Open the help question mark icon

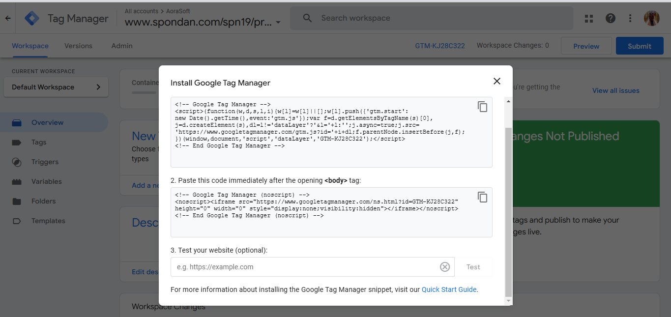click(x=610, y=18)
